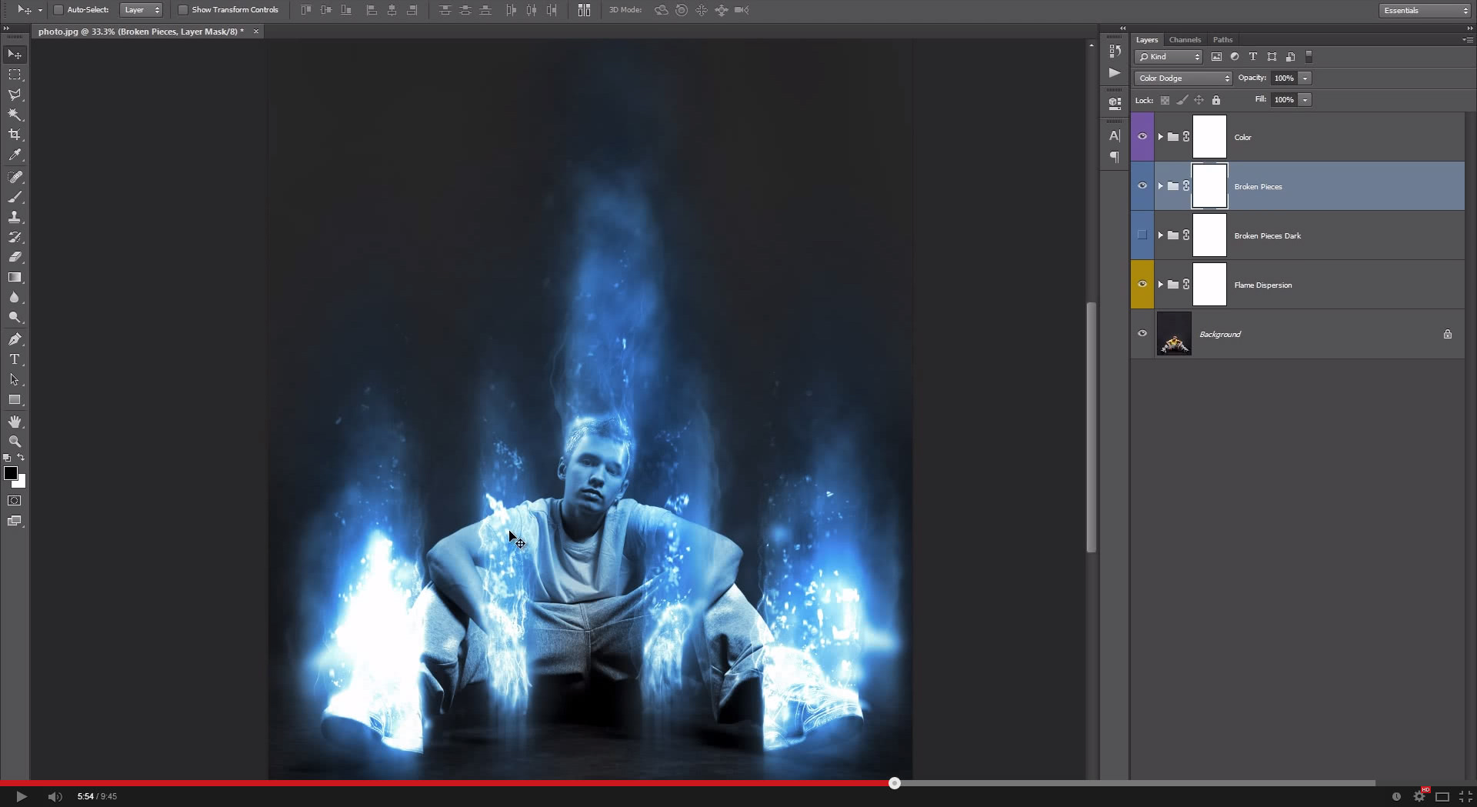The height and width of the screenshot is (807, 1477).
Task: Show the Broken Pieces Dark layer
Action: [x=1142, y=235]
